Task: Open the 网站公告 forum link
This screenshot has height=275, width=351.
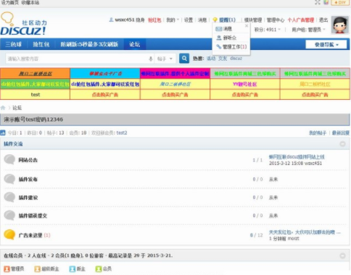Action: click(x=28, y=160)
